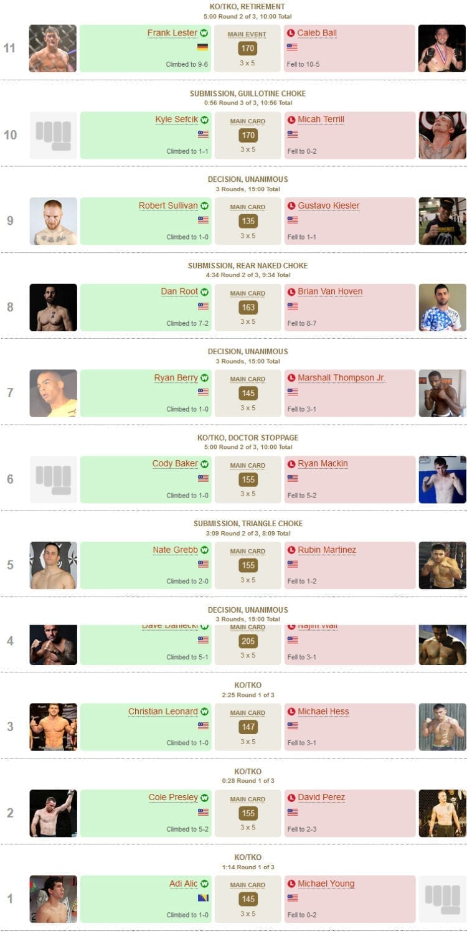This screenshot has width=467, height=934.
Task: Open Gustavo Kiesler's fighter photo
Action: (442, 221)
